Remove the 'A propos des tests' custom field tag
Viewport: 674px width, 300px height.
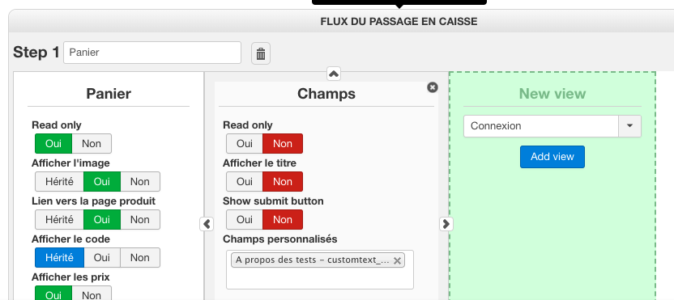397,260
